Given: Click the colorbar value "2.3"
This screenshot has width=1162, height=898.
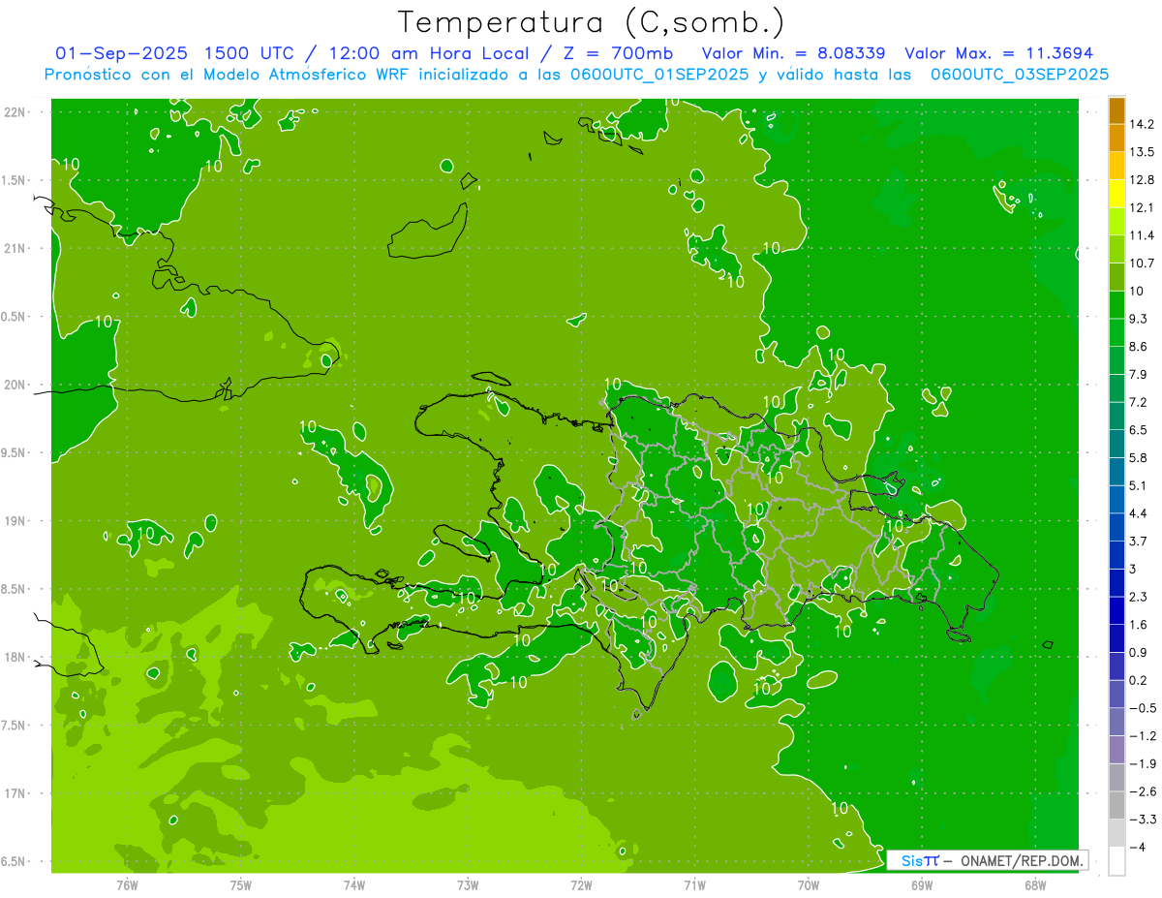Looking at the screenshot, I should point(1139,597).
